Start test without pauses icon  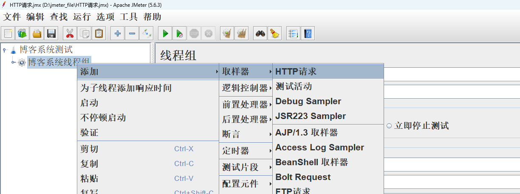(x=180, y=33)
